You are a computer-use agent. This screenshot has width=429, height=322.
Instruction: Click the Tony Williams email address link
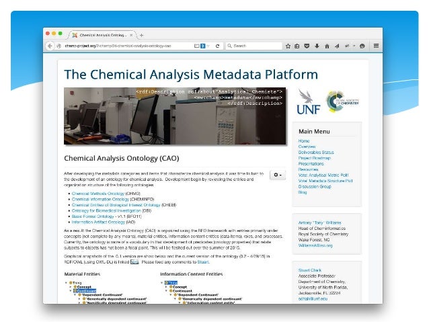pyautogui.click(x=315, y=245)
